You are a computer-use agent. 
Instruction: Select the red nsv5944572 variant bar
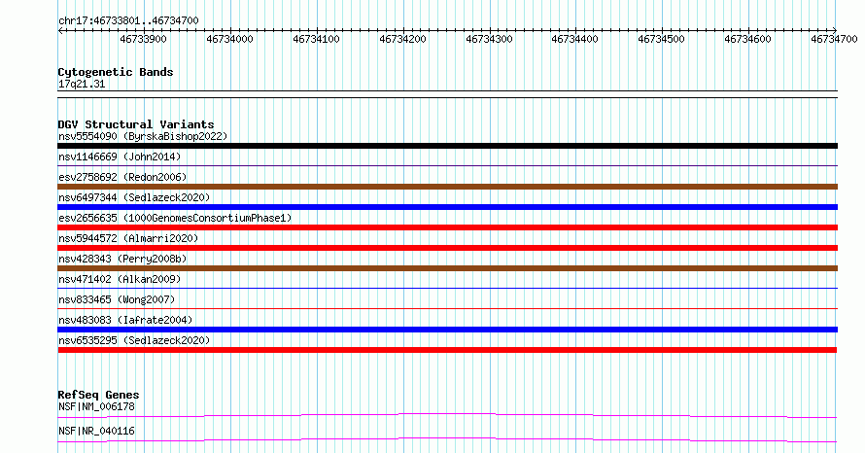(x=447, y=248)
